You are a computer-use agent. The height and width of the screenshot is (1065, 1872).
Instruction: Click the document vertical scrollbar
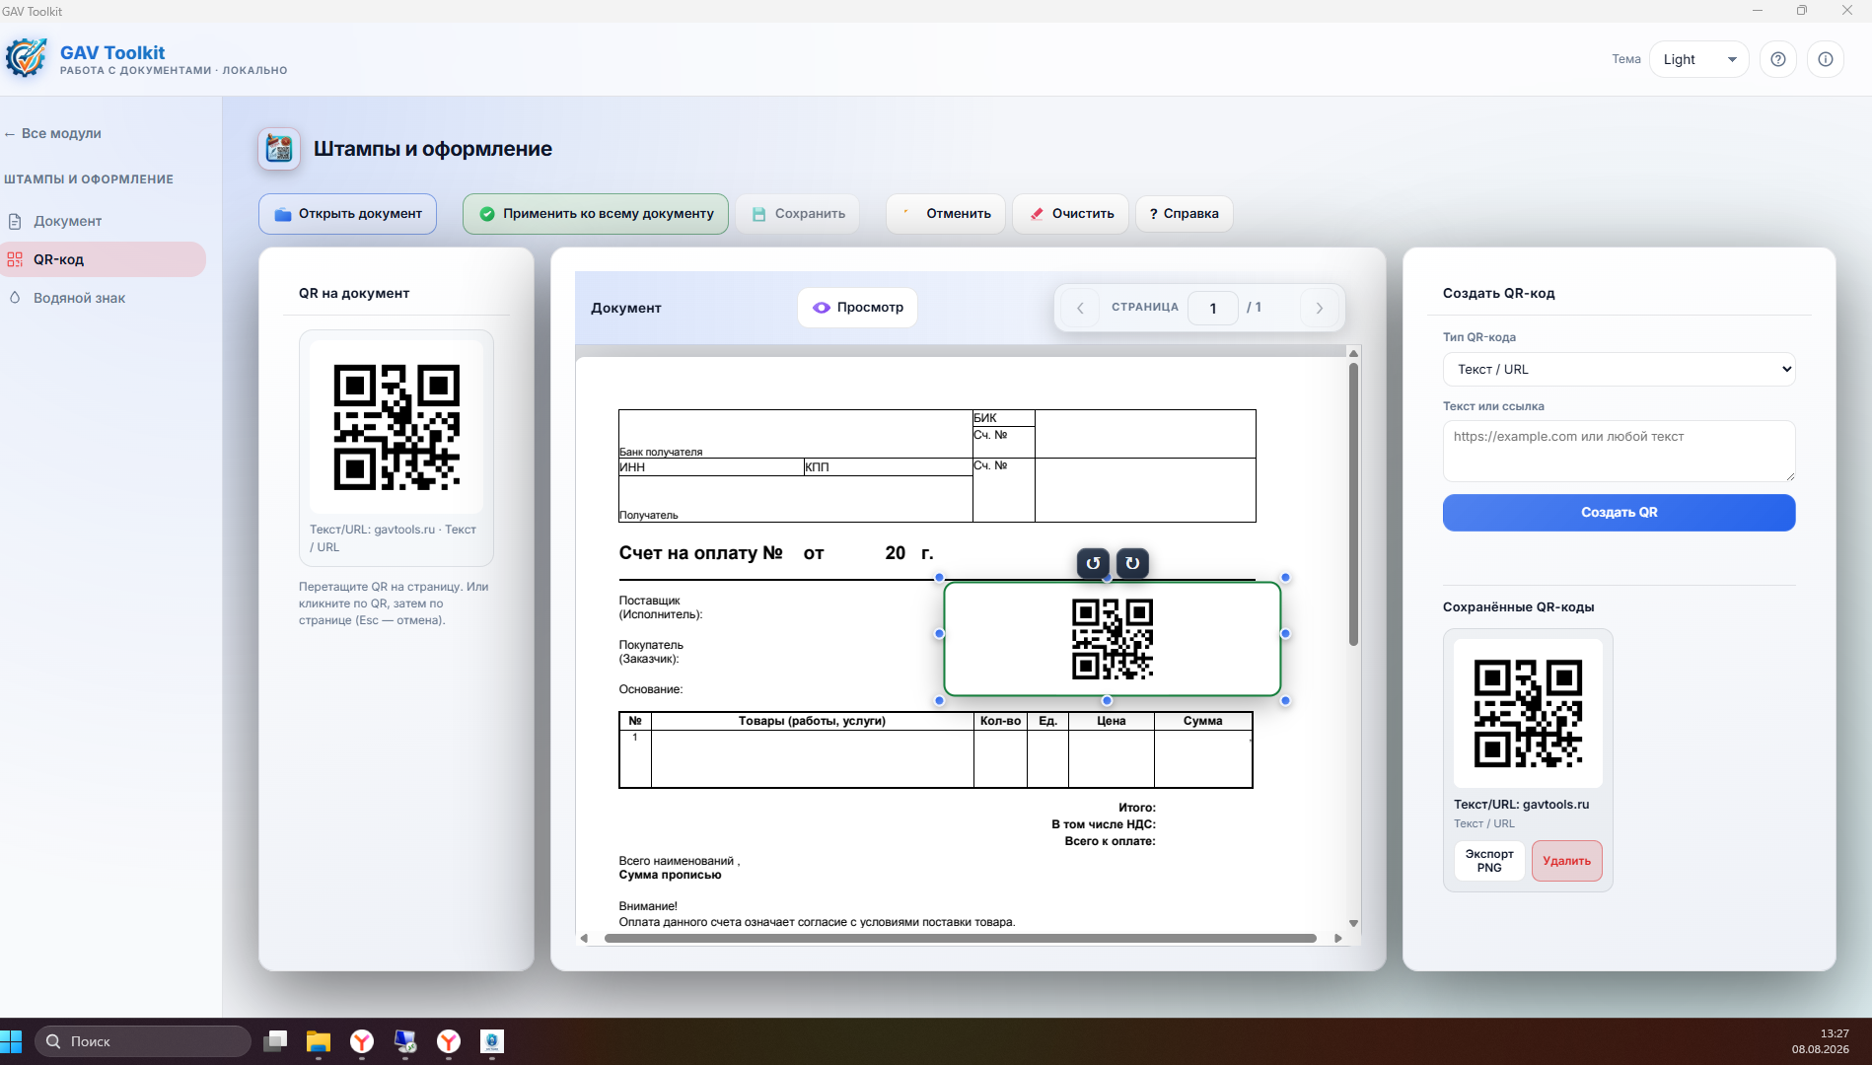pos(1353,505)
